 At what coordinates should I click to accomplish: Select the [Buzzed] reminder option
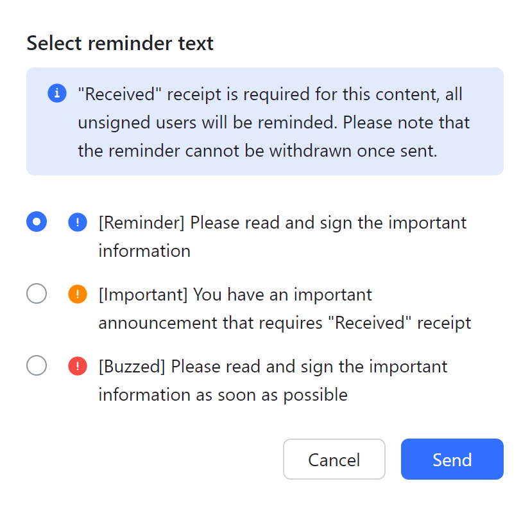(37, 365)
